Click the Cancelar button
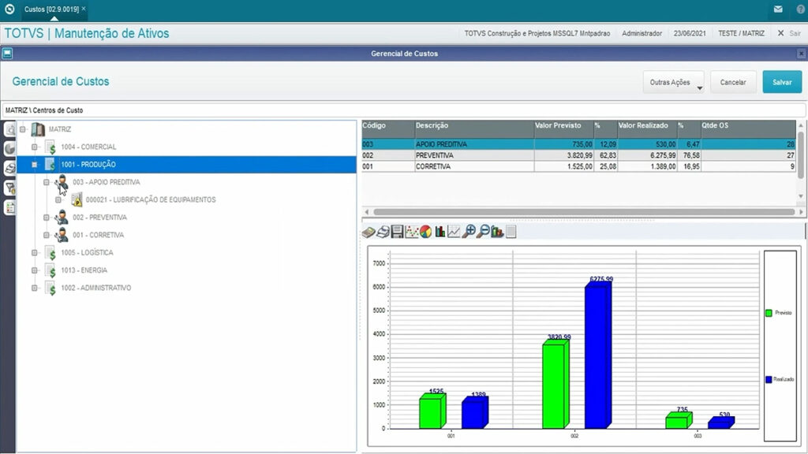This screenshot has width=808, height=454. pyautogui.click(x=733, y=82)
